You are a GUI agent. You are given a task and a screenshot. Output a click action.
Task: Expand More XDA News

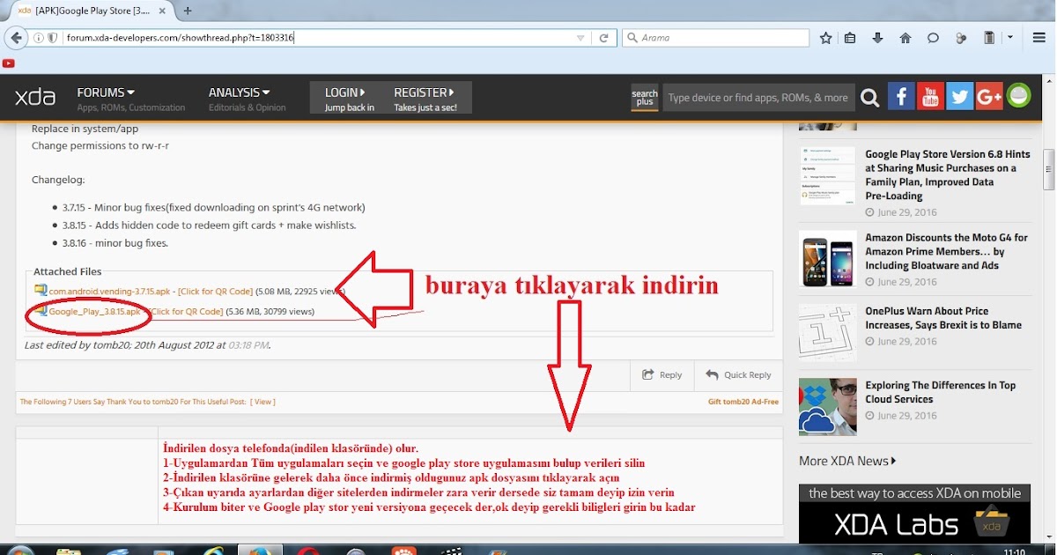pos(847,461)
